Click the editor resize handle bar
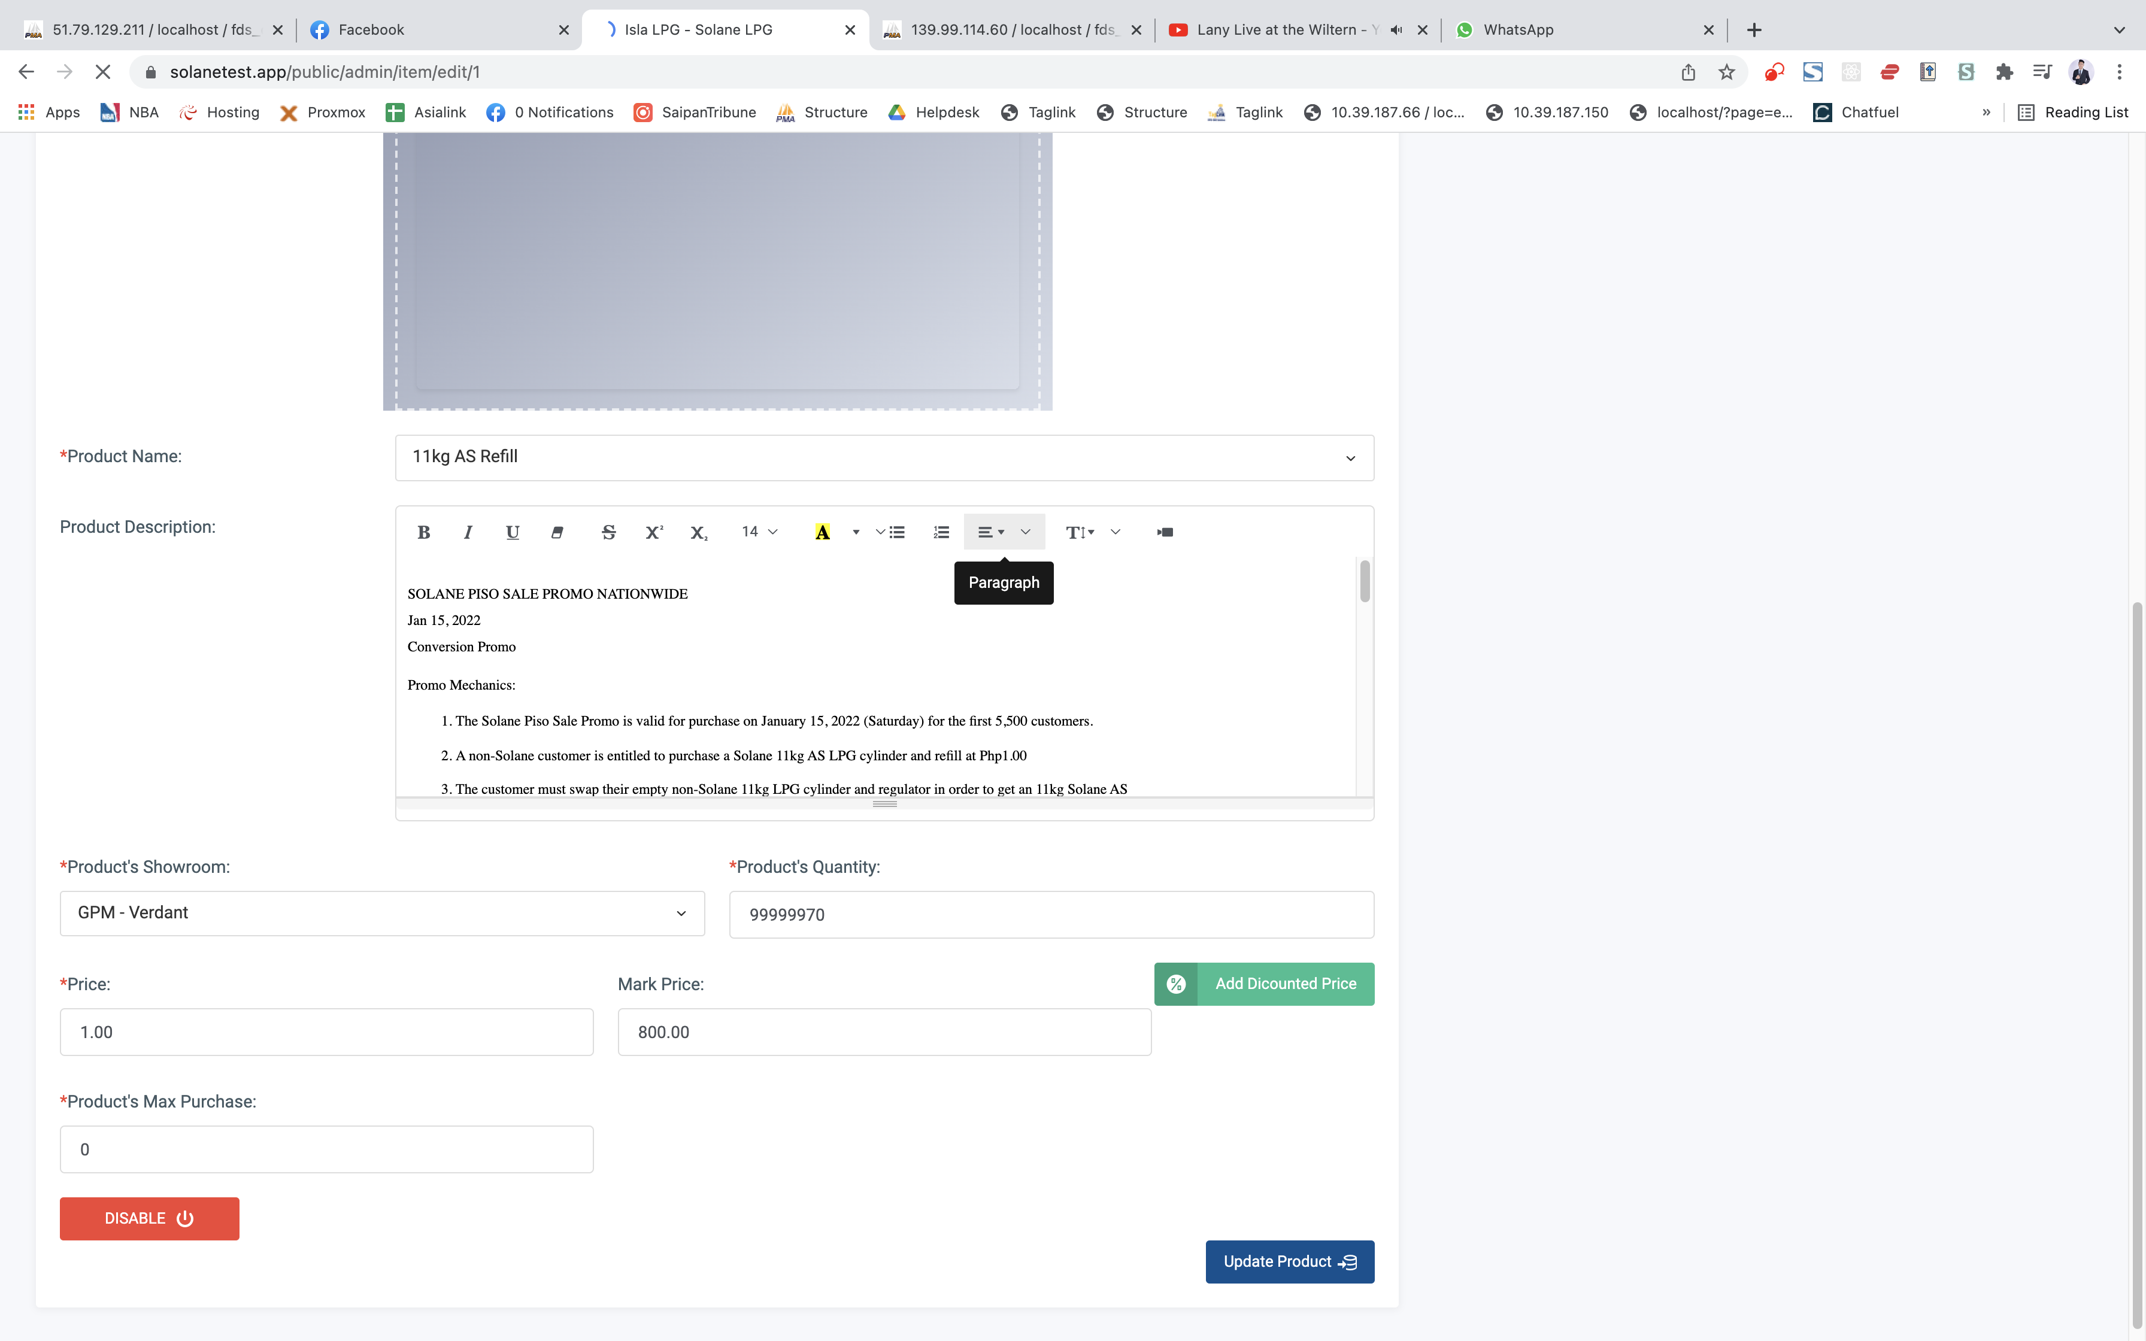This screenshot has height=1341, width=2146. click(x=884, y=803)
